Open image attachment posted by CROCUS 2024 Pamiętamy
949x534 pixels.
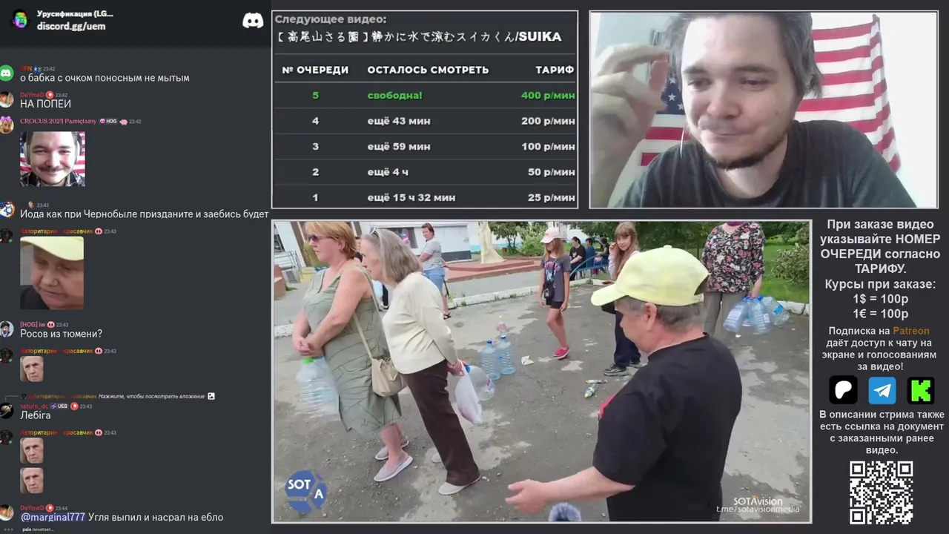point(53,159)
